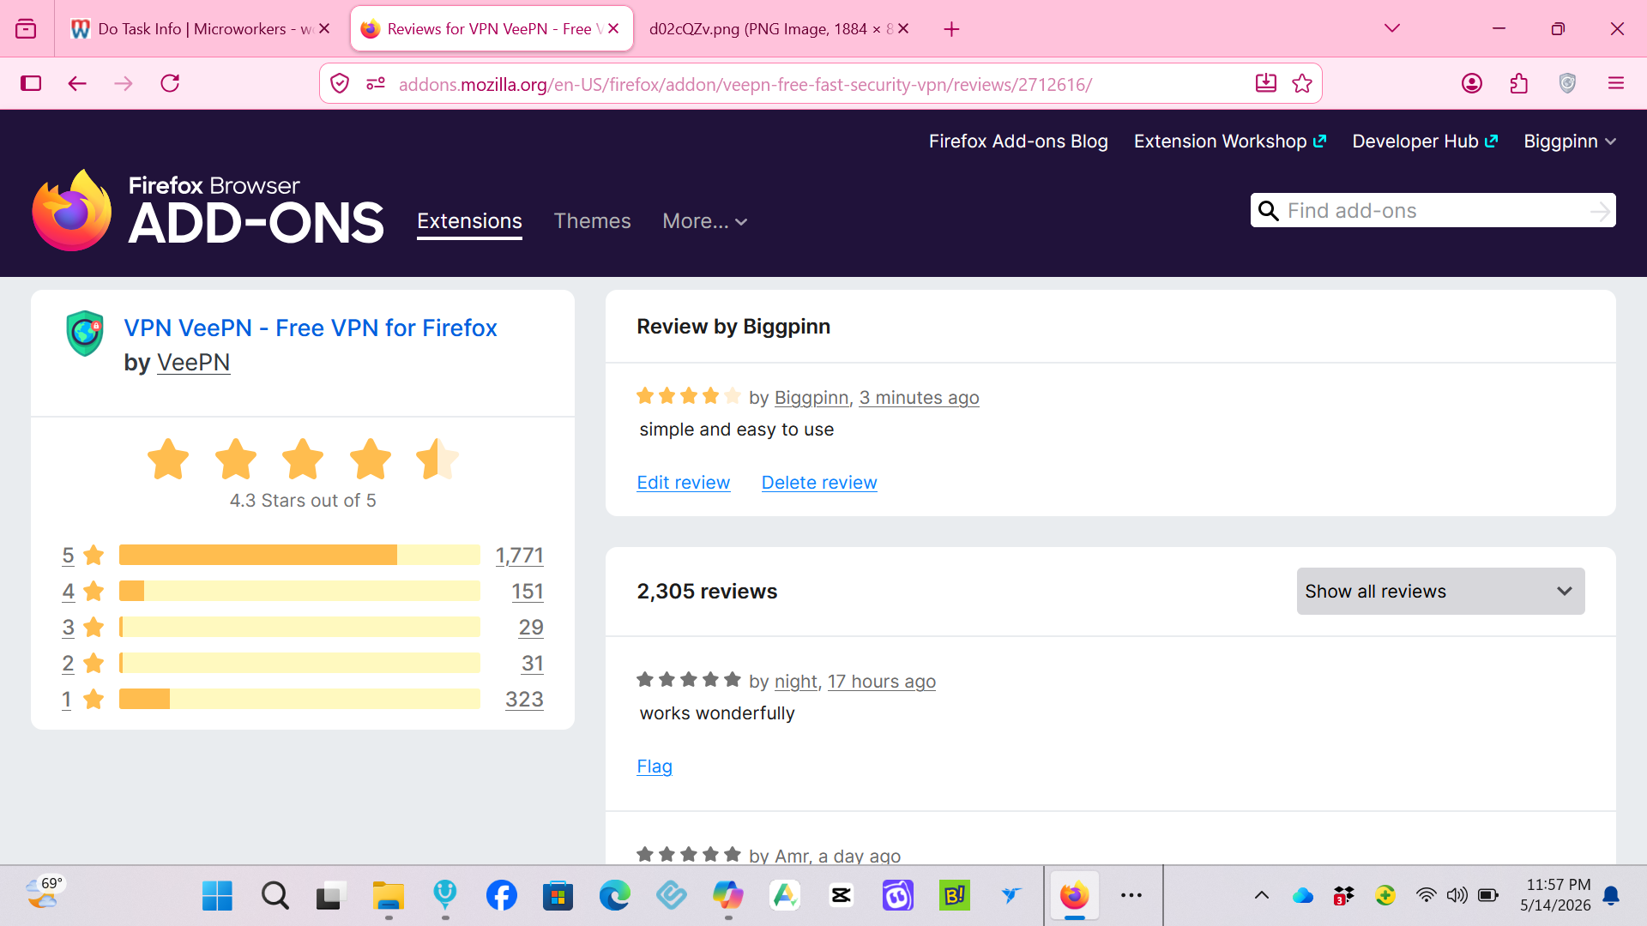This screenshot has width=1647, height=926.
Task: Click the install page download icon in address bar
Action: click(1266, 83)
